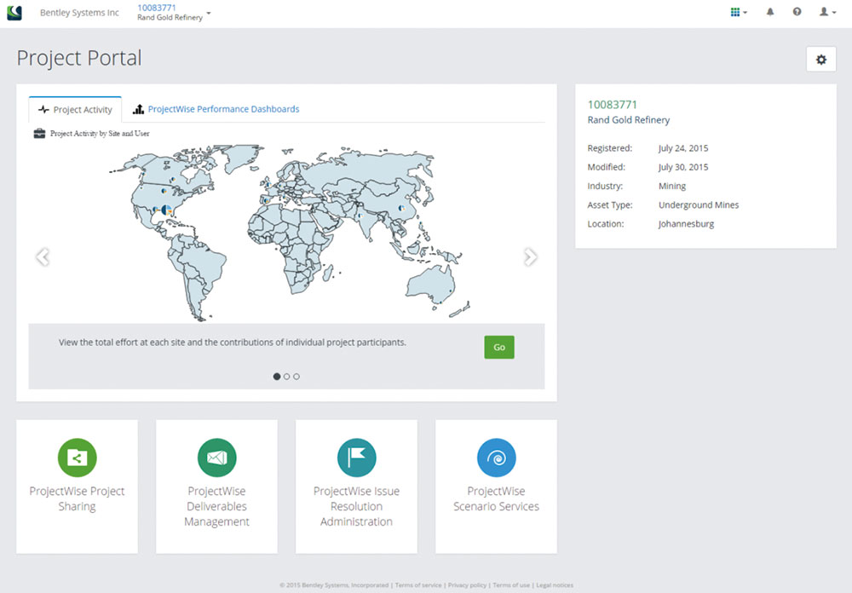Click the Bentley logo icon
The image size is (852, 593).
click(x=14, y=13)
